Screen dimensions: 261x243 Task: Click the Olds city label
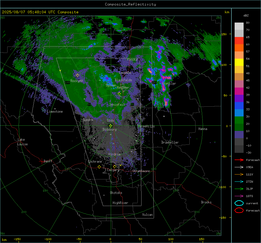click(x=110, y=120)
